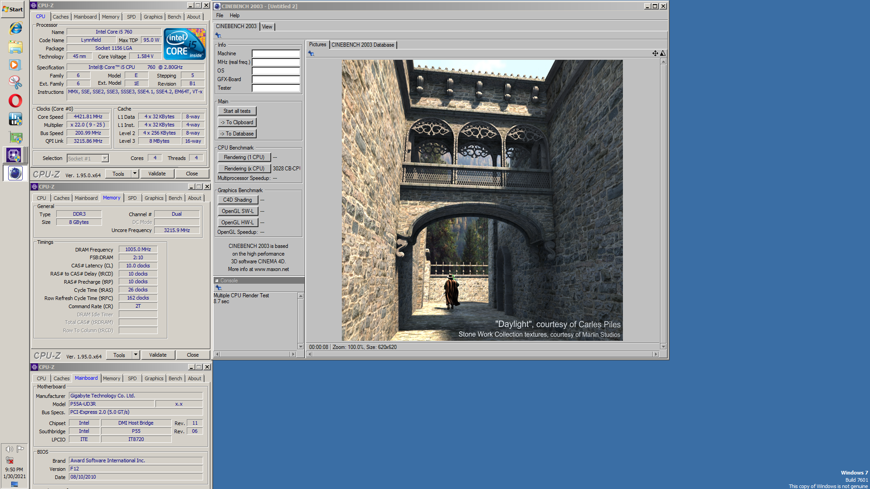
Task: Open the Windows Start menu
Action: coord(13,9)
